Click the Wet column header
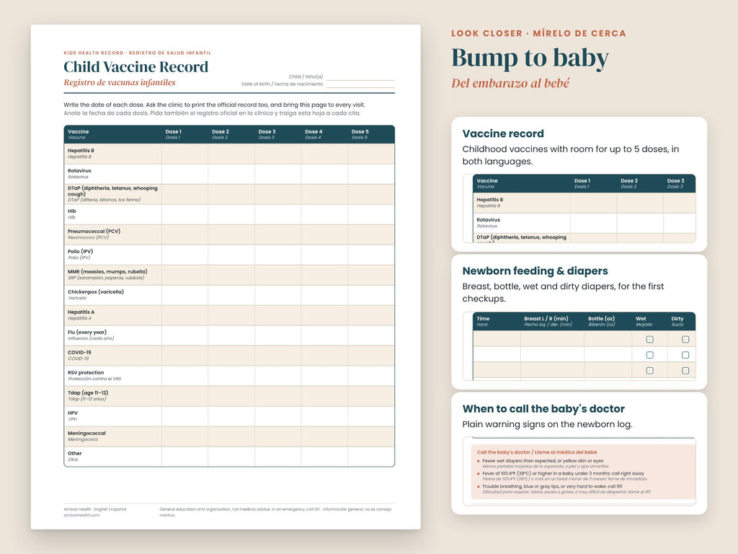The width and height of the screenshot is (738, 554). pyautogui.click(x=644, y=321)
